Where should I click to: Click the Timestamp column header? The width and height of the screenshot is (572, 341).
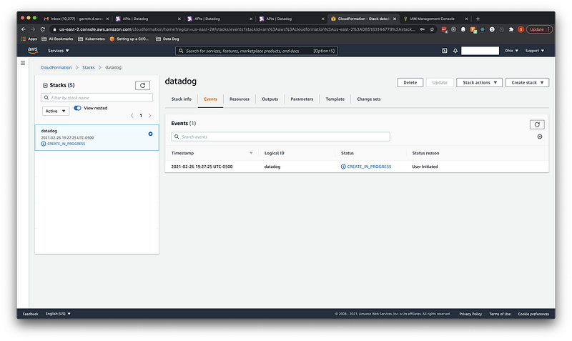click(182, 153)
